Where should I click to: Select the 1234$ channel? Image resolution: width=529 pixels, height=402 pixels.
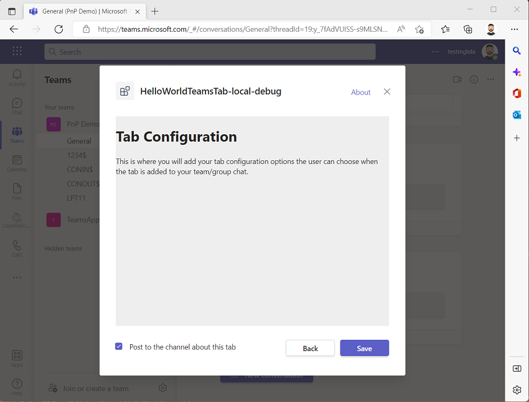[77, 155]
